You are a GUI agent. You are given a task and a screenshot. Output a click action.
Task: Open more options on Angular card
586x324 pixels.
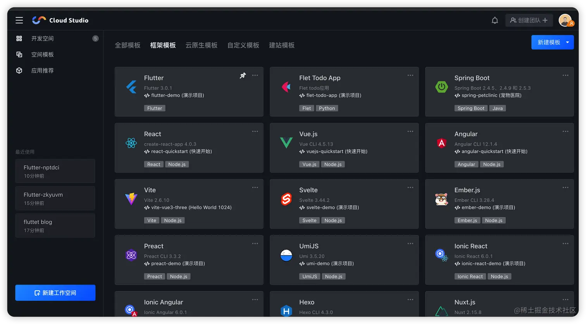click(565, 131)
